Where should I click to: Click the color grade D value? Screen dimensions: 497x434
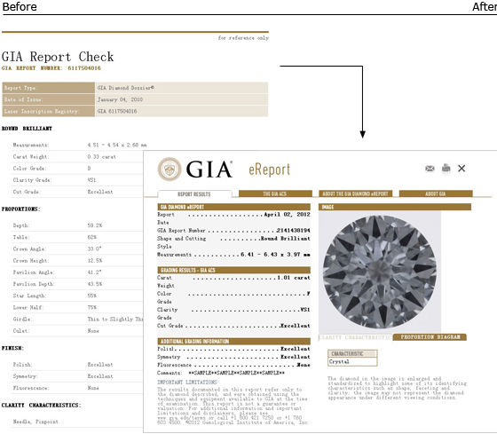(89, 169)
